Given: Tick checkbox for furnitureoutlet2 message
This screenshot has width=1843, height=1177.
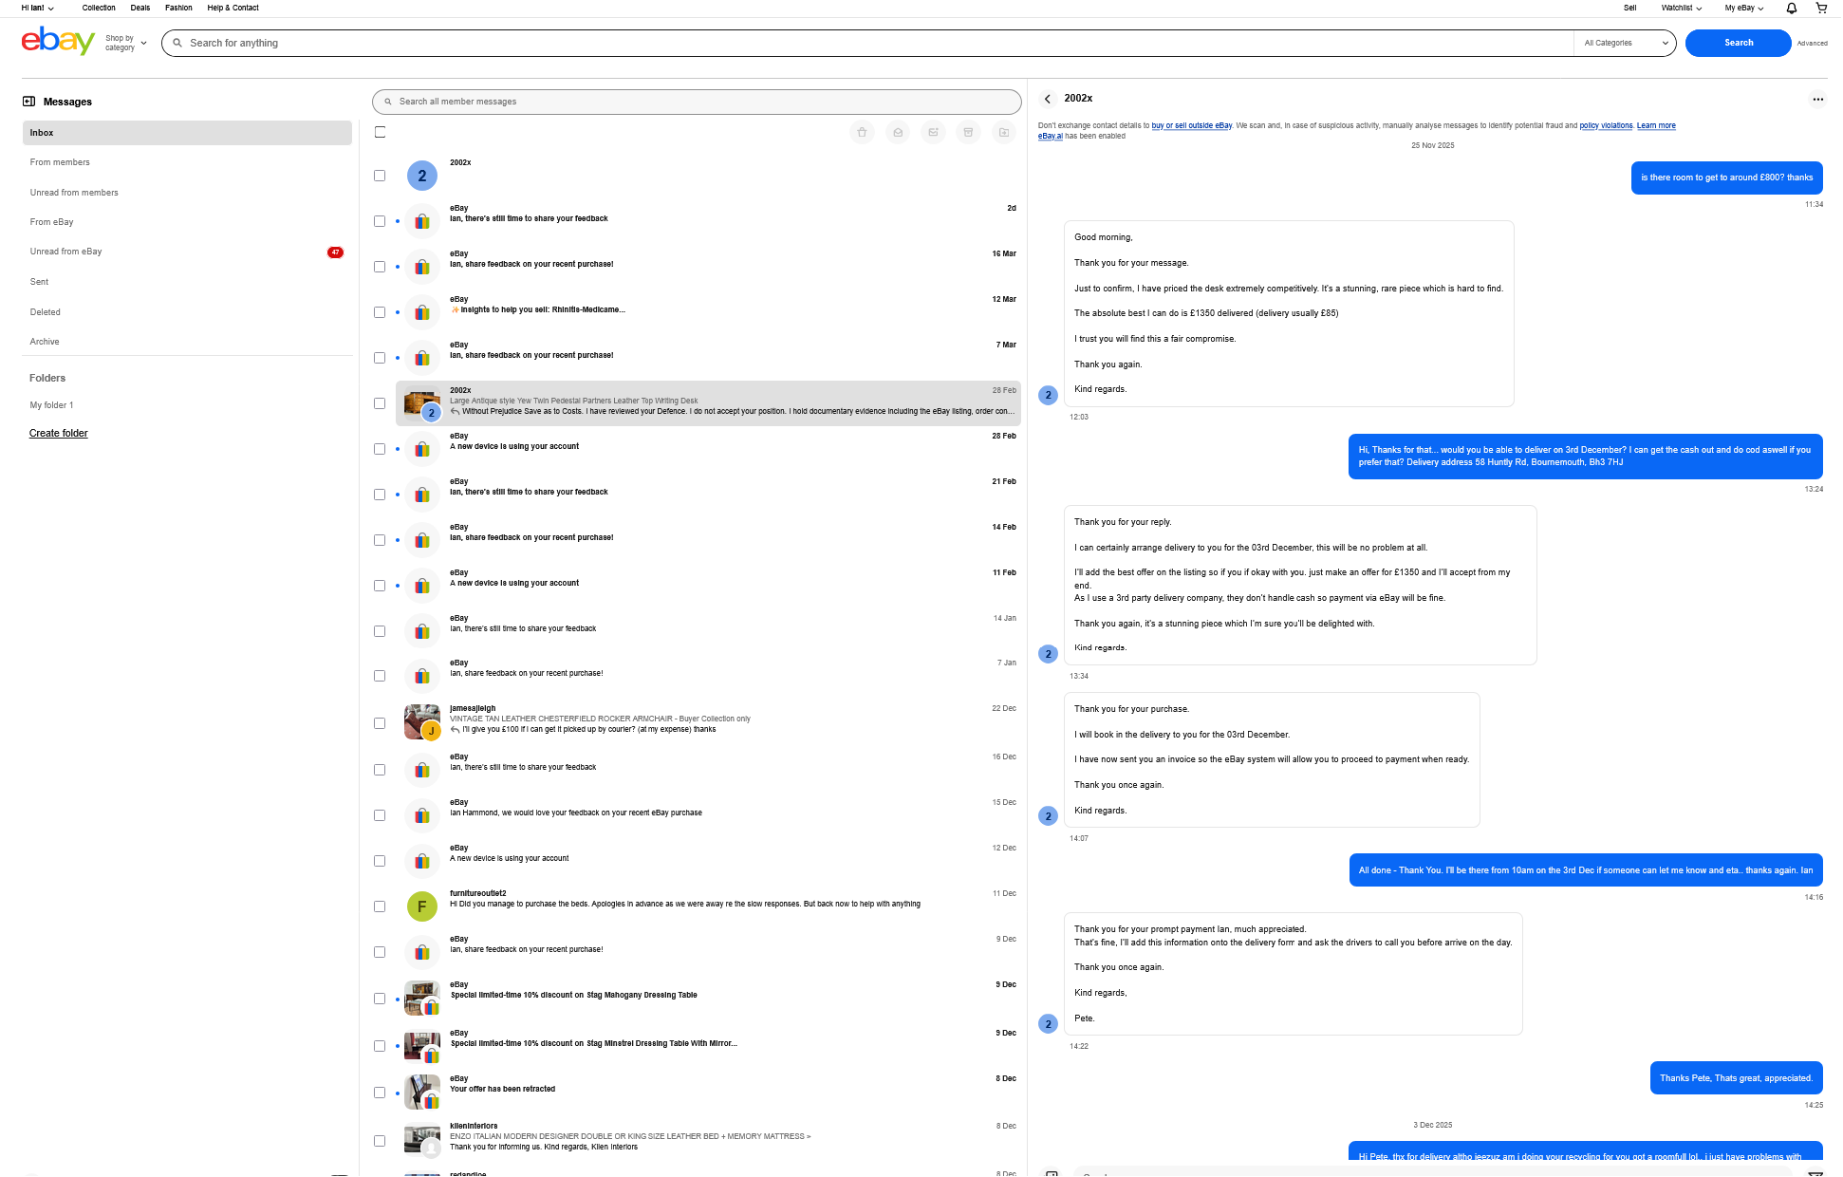Looking at the screenshot, I should [380, 906].
